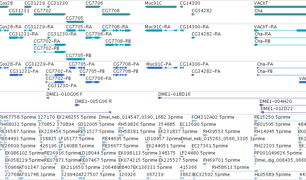Select transcript CG31229-RA

pyautogui.click(x=28, y=30)
